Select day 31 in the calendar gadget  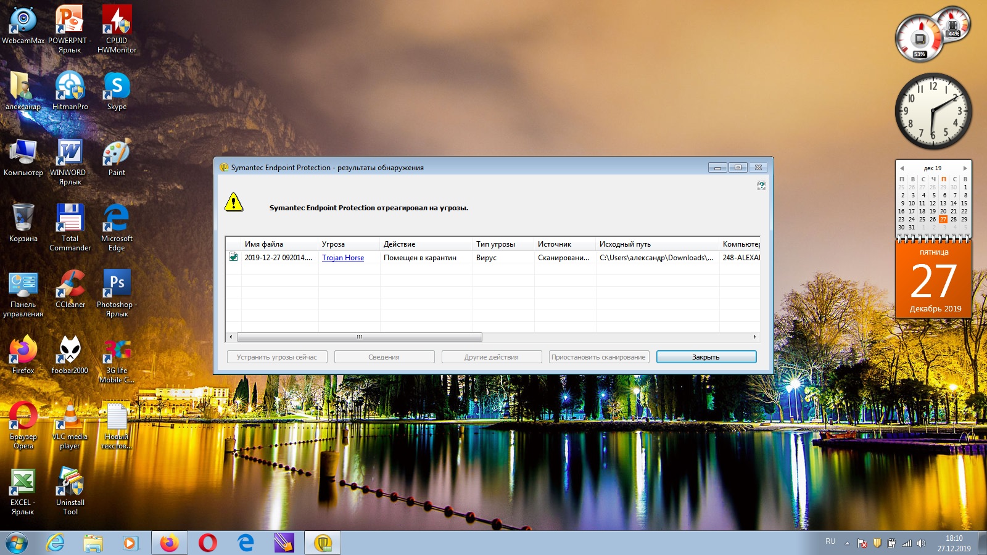[x=912, y=227]
